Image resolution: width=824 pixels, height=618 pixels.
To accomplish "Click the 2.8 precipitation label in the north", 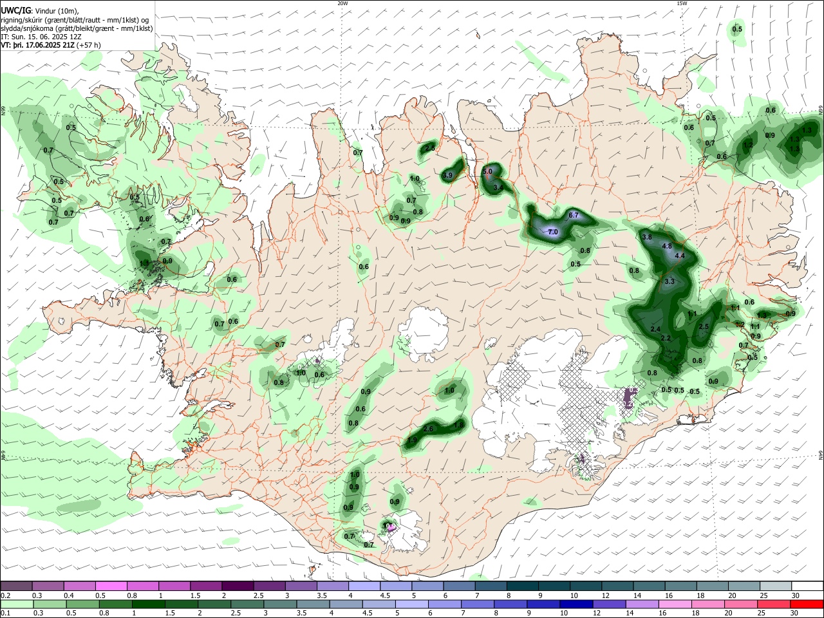I will click(x=430, y=149).
